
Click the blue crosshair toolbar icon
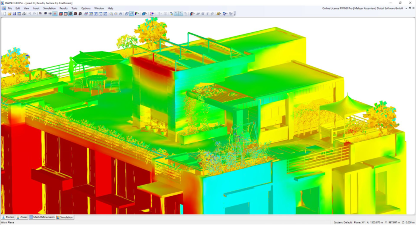click(50, 14)
